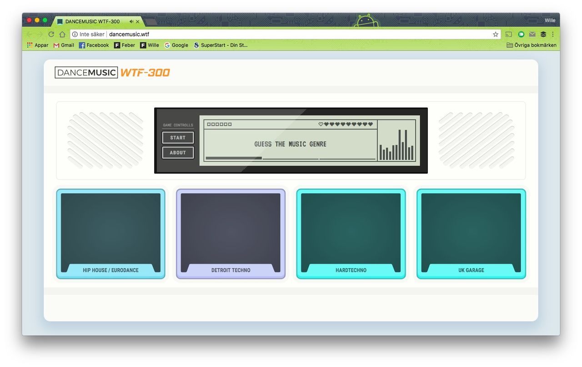This screenshot has height=367, width=582.
Task: Open the Appar bookmarks shortcut
Action: pyautogui.click(x=37, y=45)
